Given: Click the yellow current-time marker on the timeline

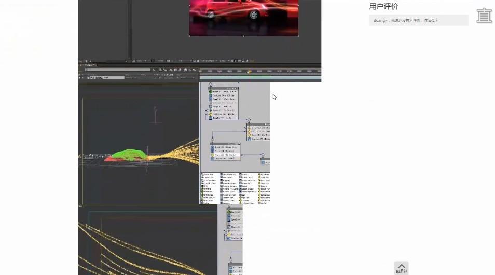Looking at the screenshot, I should click(249, 72).
